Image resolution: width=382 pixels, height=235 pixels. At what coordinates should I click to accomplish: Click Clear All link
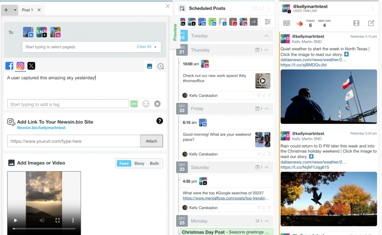(x=144, y=47)
